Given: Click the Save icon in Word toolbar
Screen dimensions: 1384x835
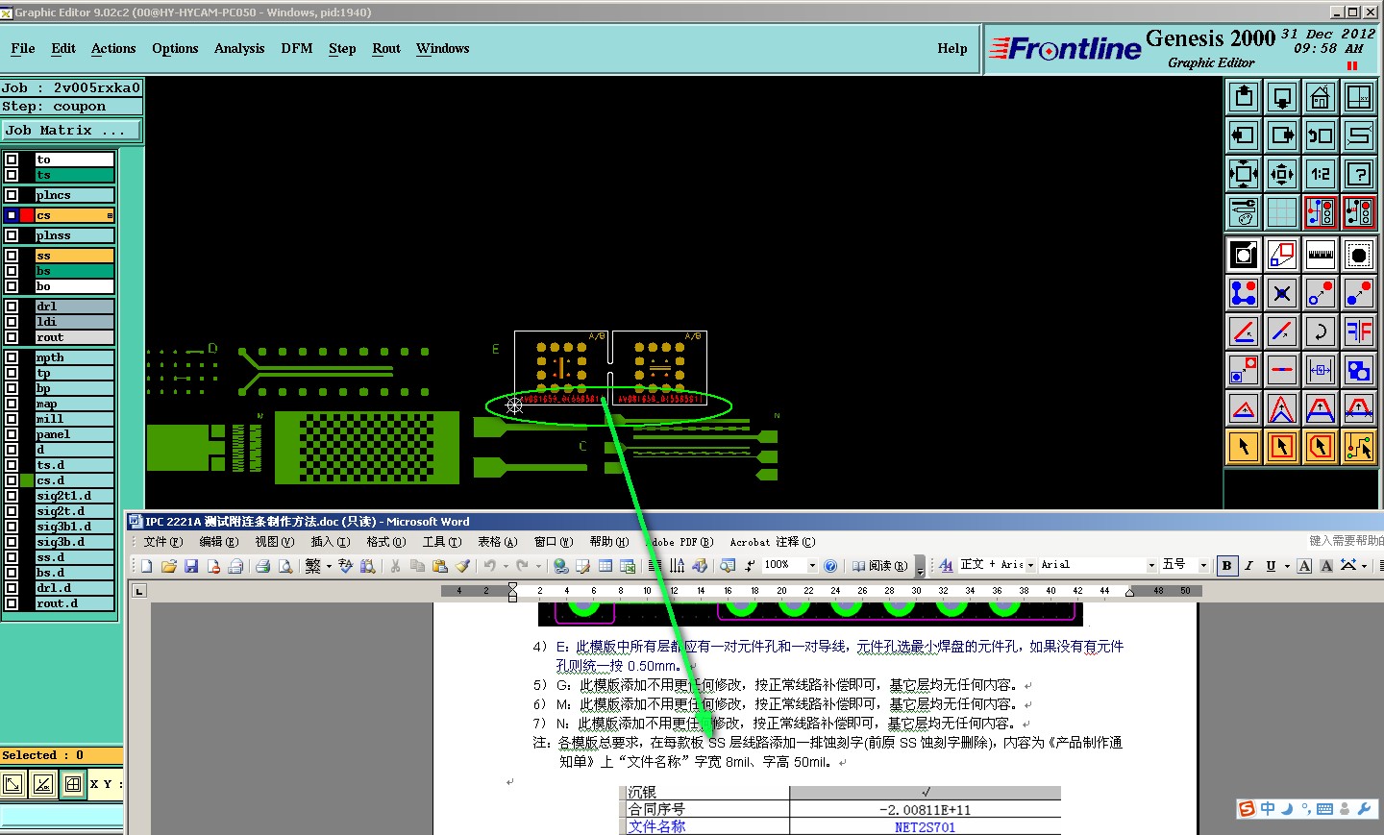Looking at the screenshot, I should [191, 566].
